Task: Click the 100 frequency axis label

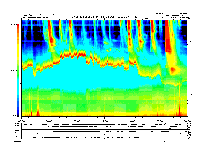Action: tap(192, 42)
